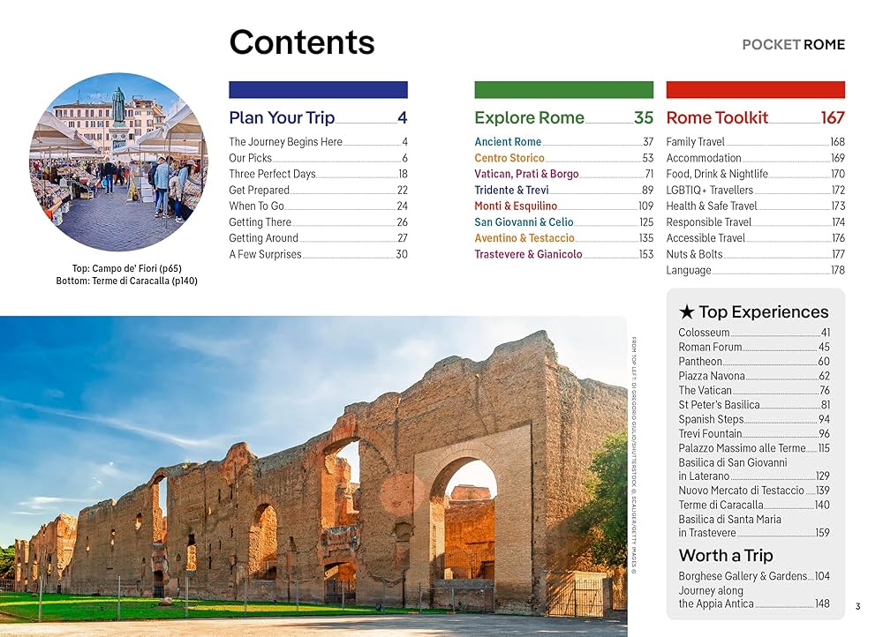The image size is (883, 637).
Task: Open the Rome Toolkit section
Action: click(716, 117)
